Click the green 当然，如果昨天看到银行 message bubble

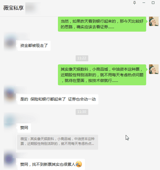[102, 24]
